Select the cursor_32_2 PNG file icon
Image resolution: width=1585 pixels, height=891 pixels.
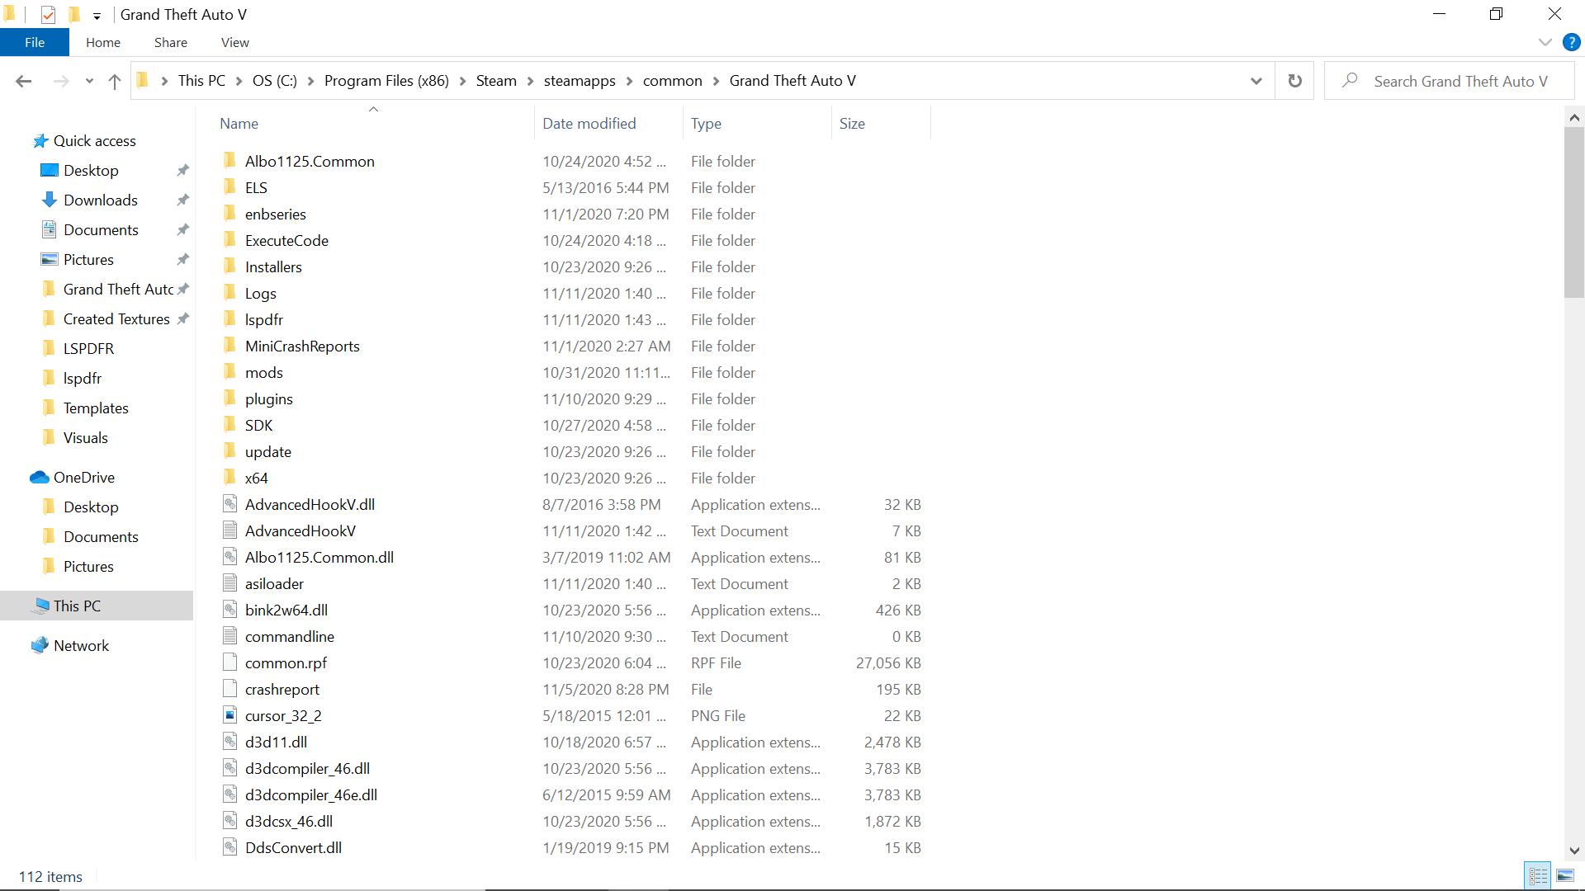click(230, 715)
